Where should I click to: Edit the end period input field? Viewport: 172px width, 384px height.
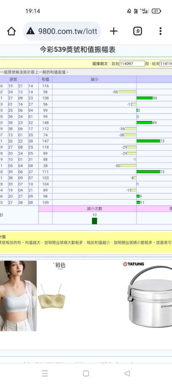pyautogui.click(x=166, y=64)
